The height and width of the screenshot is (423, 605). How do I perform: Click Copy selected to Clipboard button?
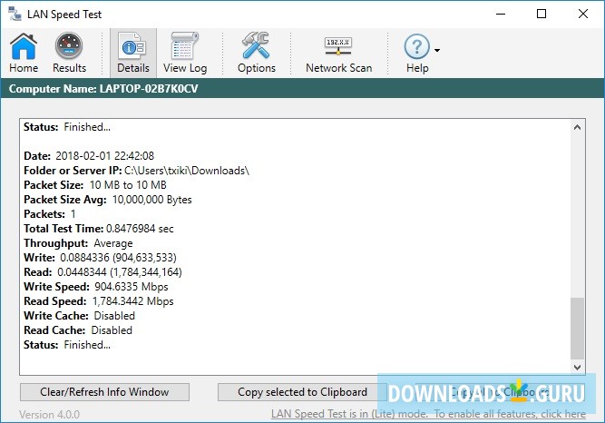click(x=302, y=392)
